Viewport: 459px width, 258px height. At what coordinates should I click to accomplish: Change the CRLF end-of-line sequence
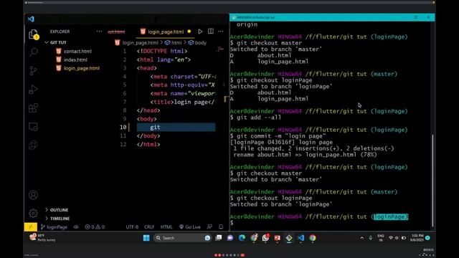click(x=149, y=226)
